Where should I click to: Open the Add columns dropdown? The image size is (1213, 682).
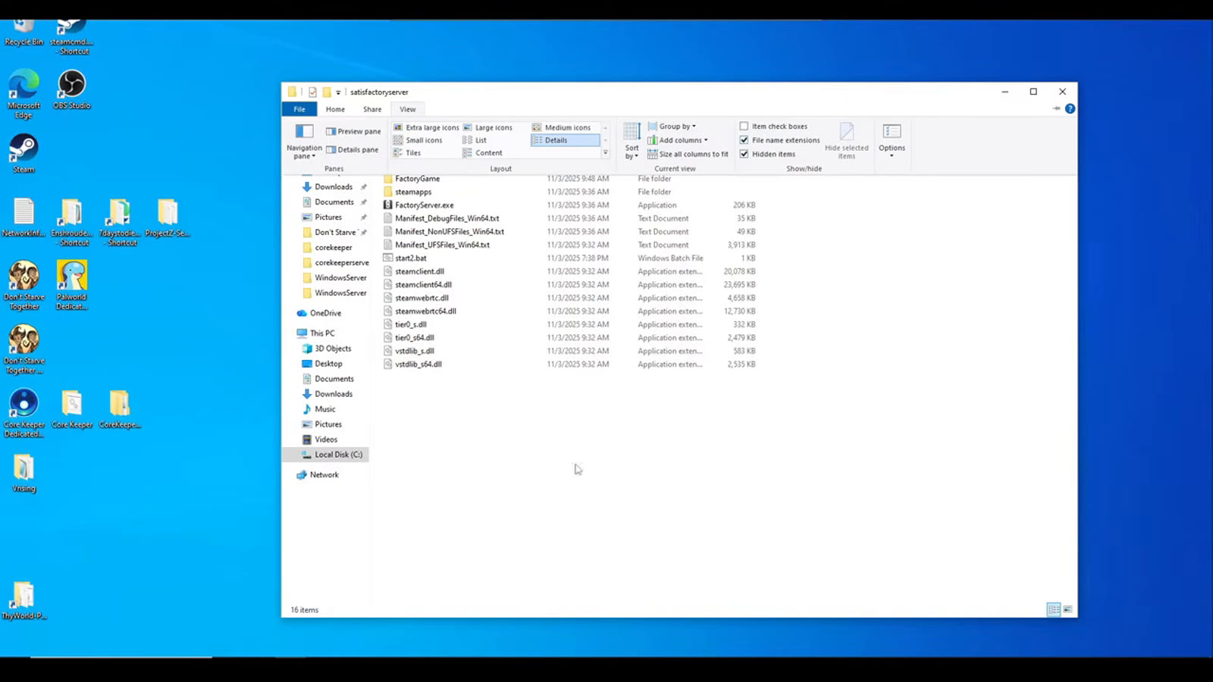point(678,140)
